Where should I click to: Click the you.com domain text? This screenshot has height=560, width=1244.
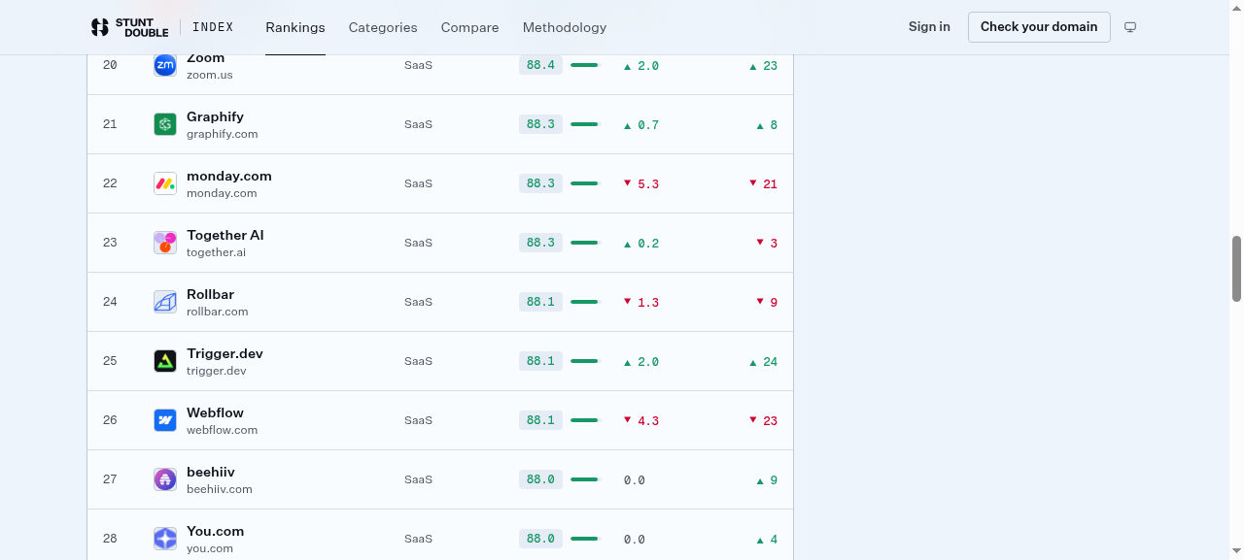pyautogui.click(x=210, y=548)
